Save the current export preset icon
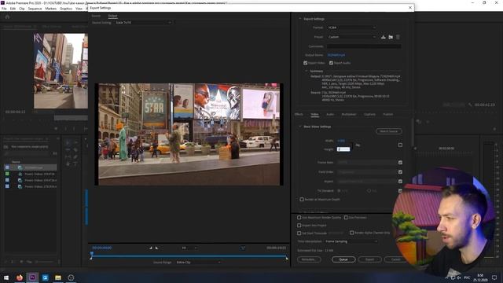Image resolution: width=503 pixels, height=283 pixels. point(383,37)
